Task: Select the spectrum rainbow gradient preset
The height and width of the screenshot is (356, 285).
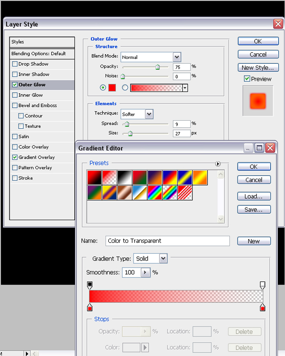Action: (x=155, y=193)
